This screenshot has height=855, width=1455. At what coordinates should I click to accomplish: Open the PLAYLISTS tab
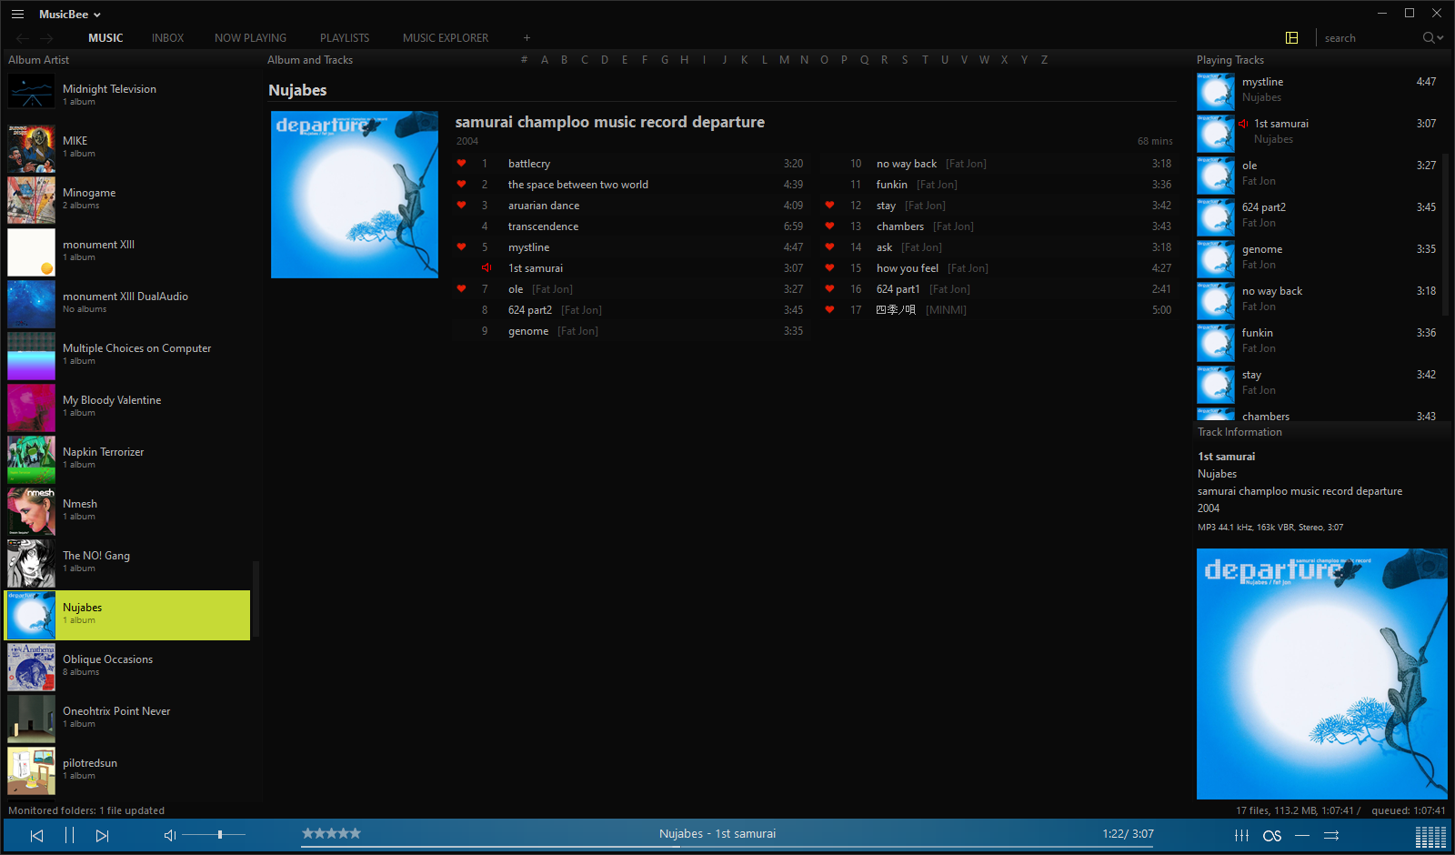(x=345, y=38)
